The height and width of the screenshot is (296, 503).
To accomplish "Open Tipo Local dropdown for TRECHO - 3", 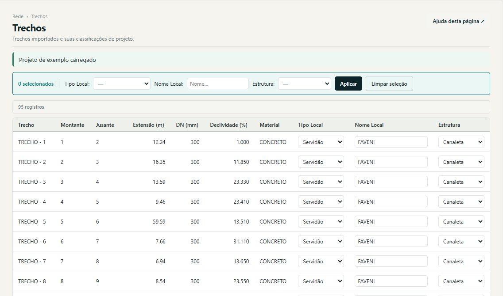I will (x=321, y=182).
